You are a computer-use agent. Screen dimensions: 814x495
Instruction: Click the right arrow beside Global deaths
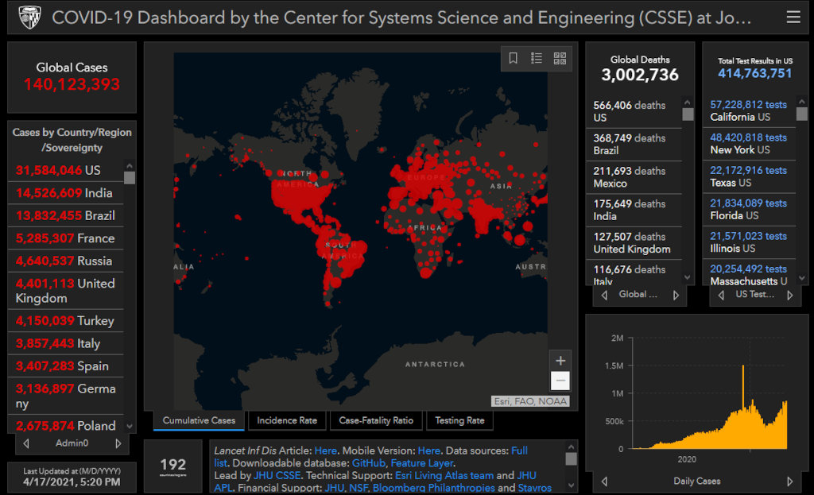click(x=676, y=295)
